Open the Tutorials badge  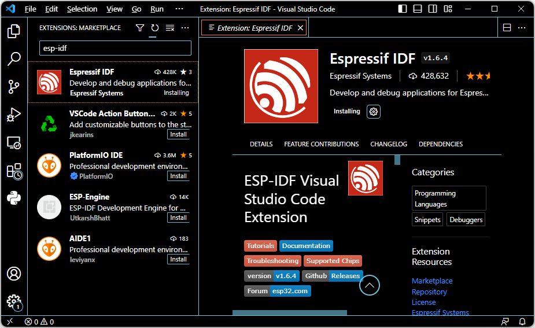point(260,246)
